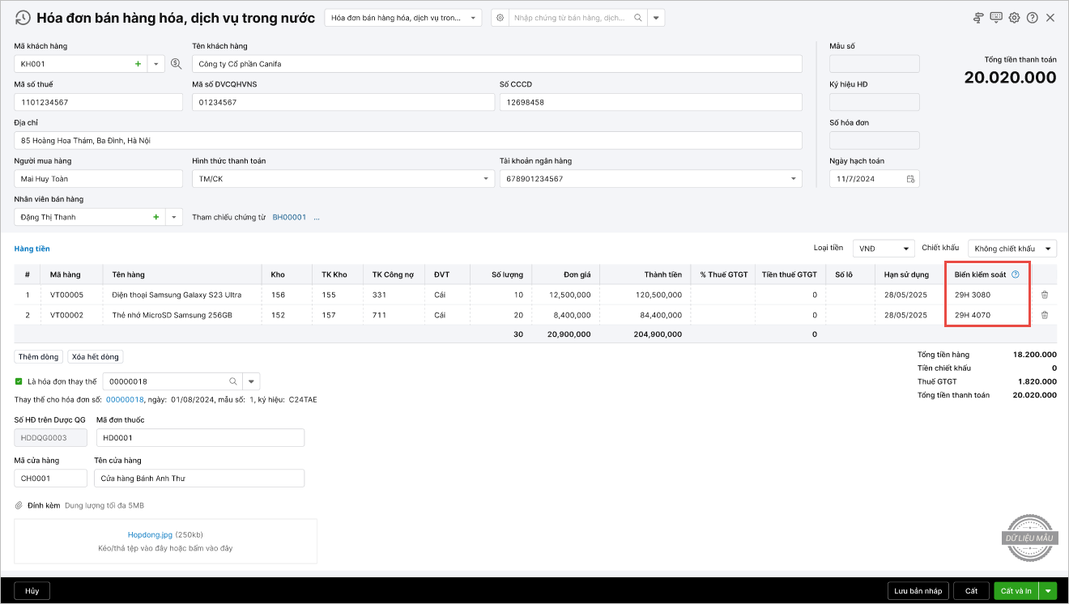Click the Xóa hết dòng button

(95, 357)
